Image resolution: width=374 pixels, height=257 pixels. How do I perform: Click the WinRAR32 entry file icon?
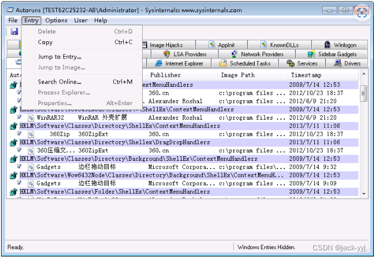pos(31,117)
